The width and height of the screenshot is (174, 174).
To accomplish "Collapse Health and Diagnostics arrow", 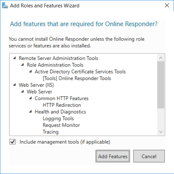I will click(x=31, y=111).
